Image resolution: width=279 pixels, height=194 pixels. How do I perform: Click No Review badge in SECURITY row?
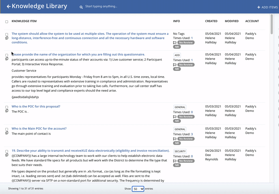[x=186, y=161]
